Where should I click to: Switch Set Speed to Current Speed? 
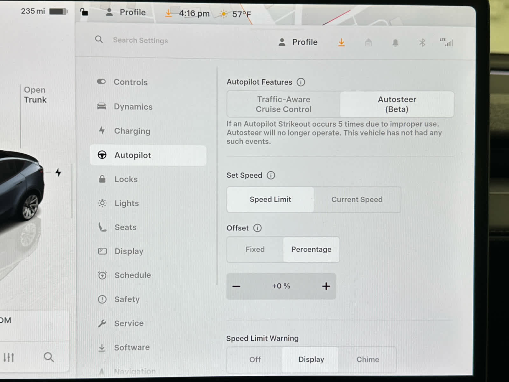357,200
